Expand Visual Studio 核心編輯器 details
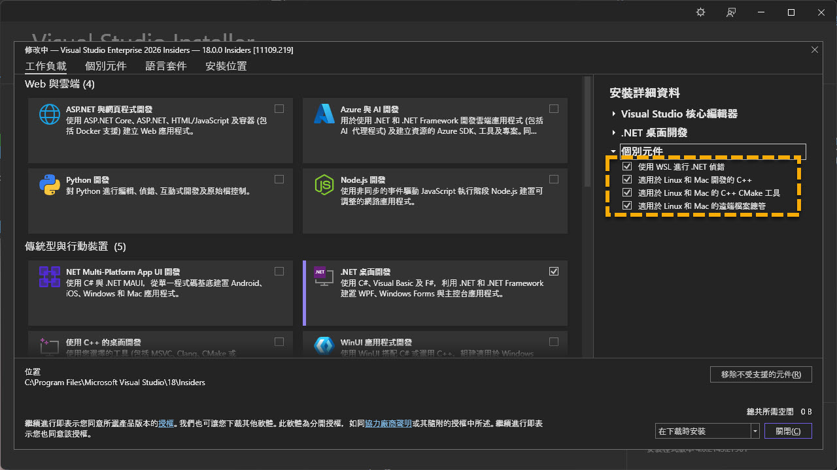The width and height of the screenshot is (837, 470). [613, 114]
